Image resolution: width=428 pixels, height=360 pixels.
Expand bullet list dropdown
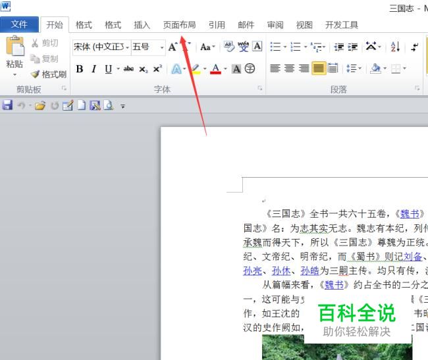tap(284, 47)
